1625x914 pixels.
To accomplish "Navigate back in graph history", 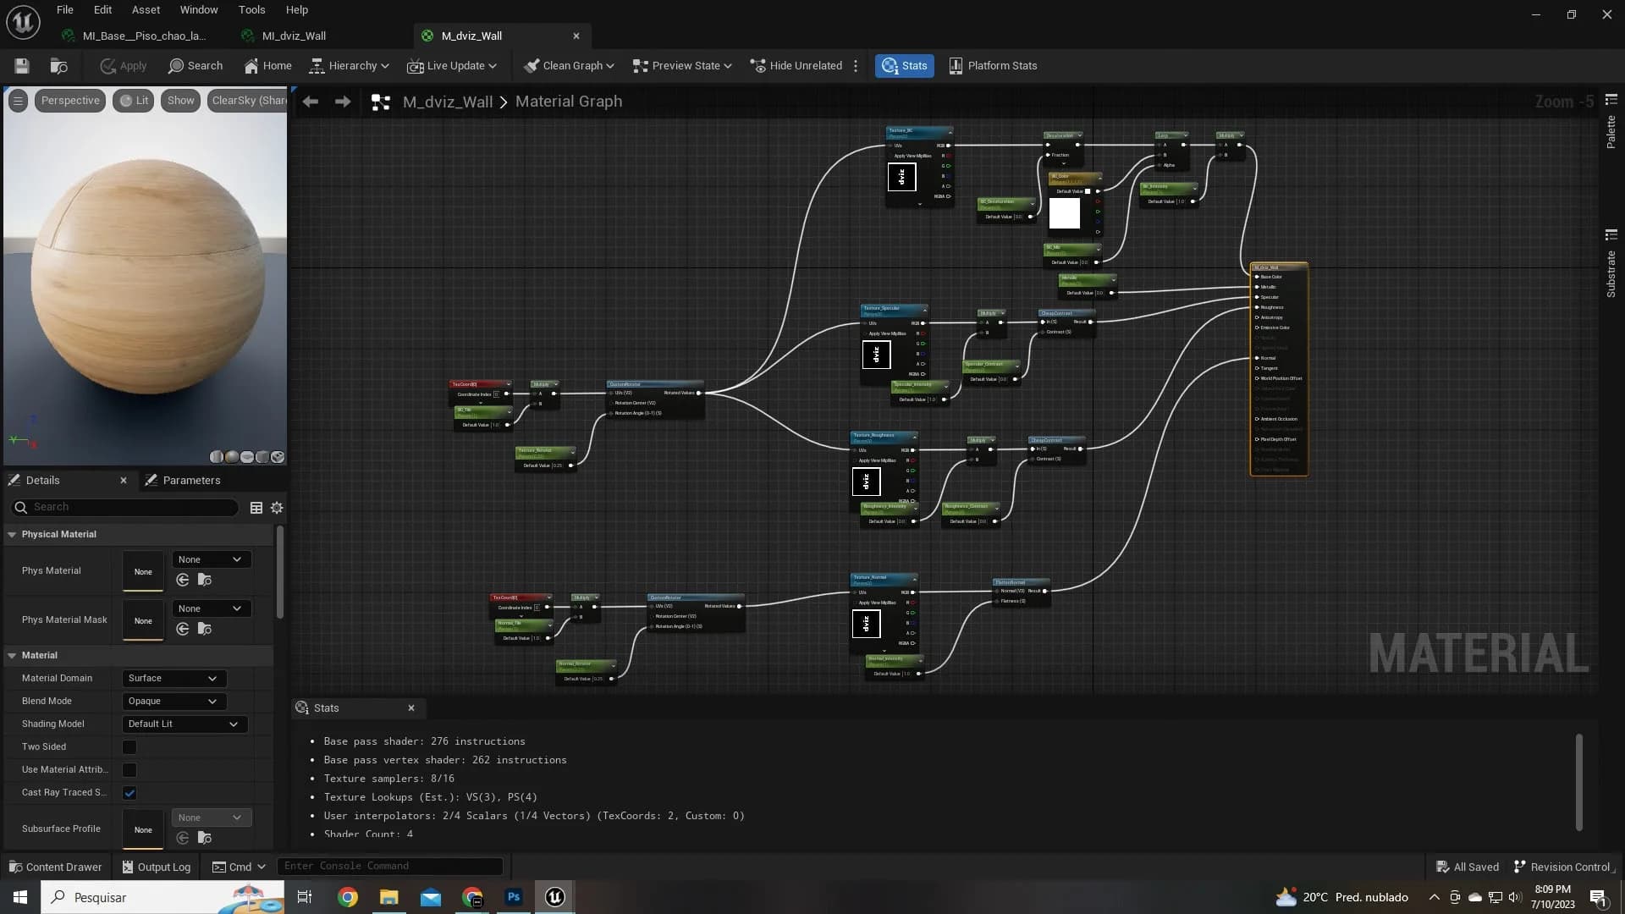I will click(311, 102).
